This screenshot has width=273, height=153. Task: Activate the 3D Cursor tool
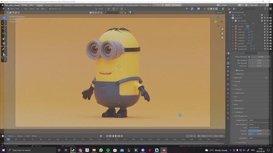(x=4, y=23)
